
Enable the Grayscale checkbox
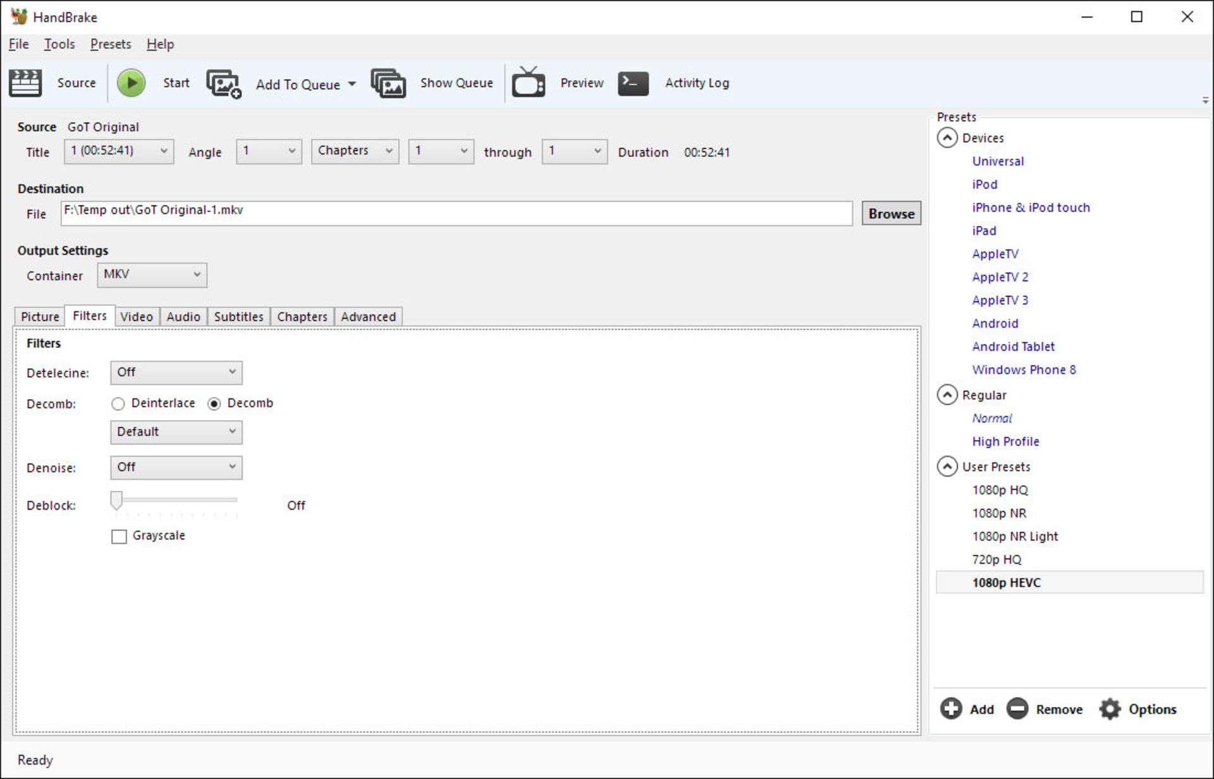click(x=119, y=536)
